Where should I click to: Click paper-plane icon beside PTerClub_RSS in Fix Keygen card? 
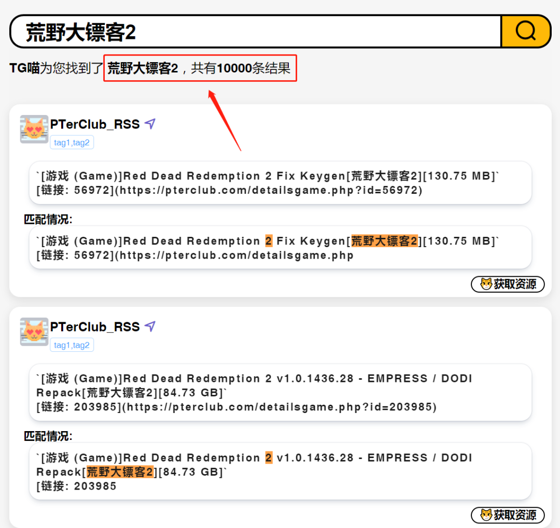click(150, 124)
